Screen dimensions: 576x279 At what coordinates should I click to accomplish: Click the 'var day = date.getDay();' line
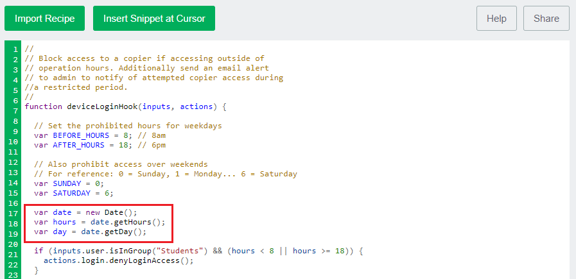[x=90, y=232]
